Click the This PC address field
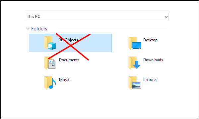This screenshot has width=199, height=119. tap(97, 17)
